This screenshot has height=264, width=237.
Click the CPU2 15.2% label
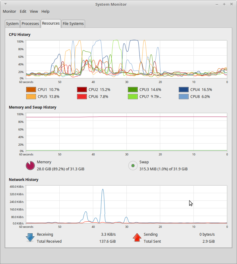click(100, 89)
